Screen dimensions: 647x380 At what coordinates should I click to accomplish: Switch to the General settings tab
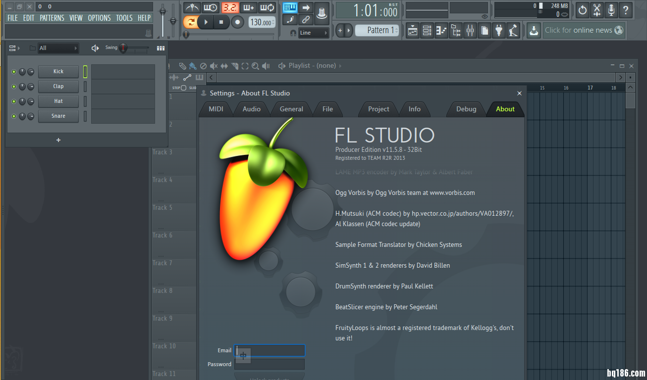(291, 109)
